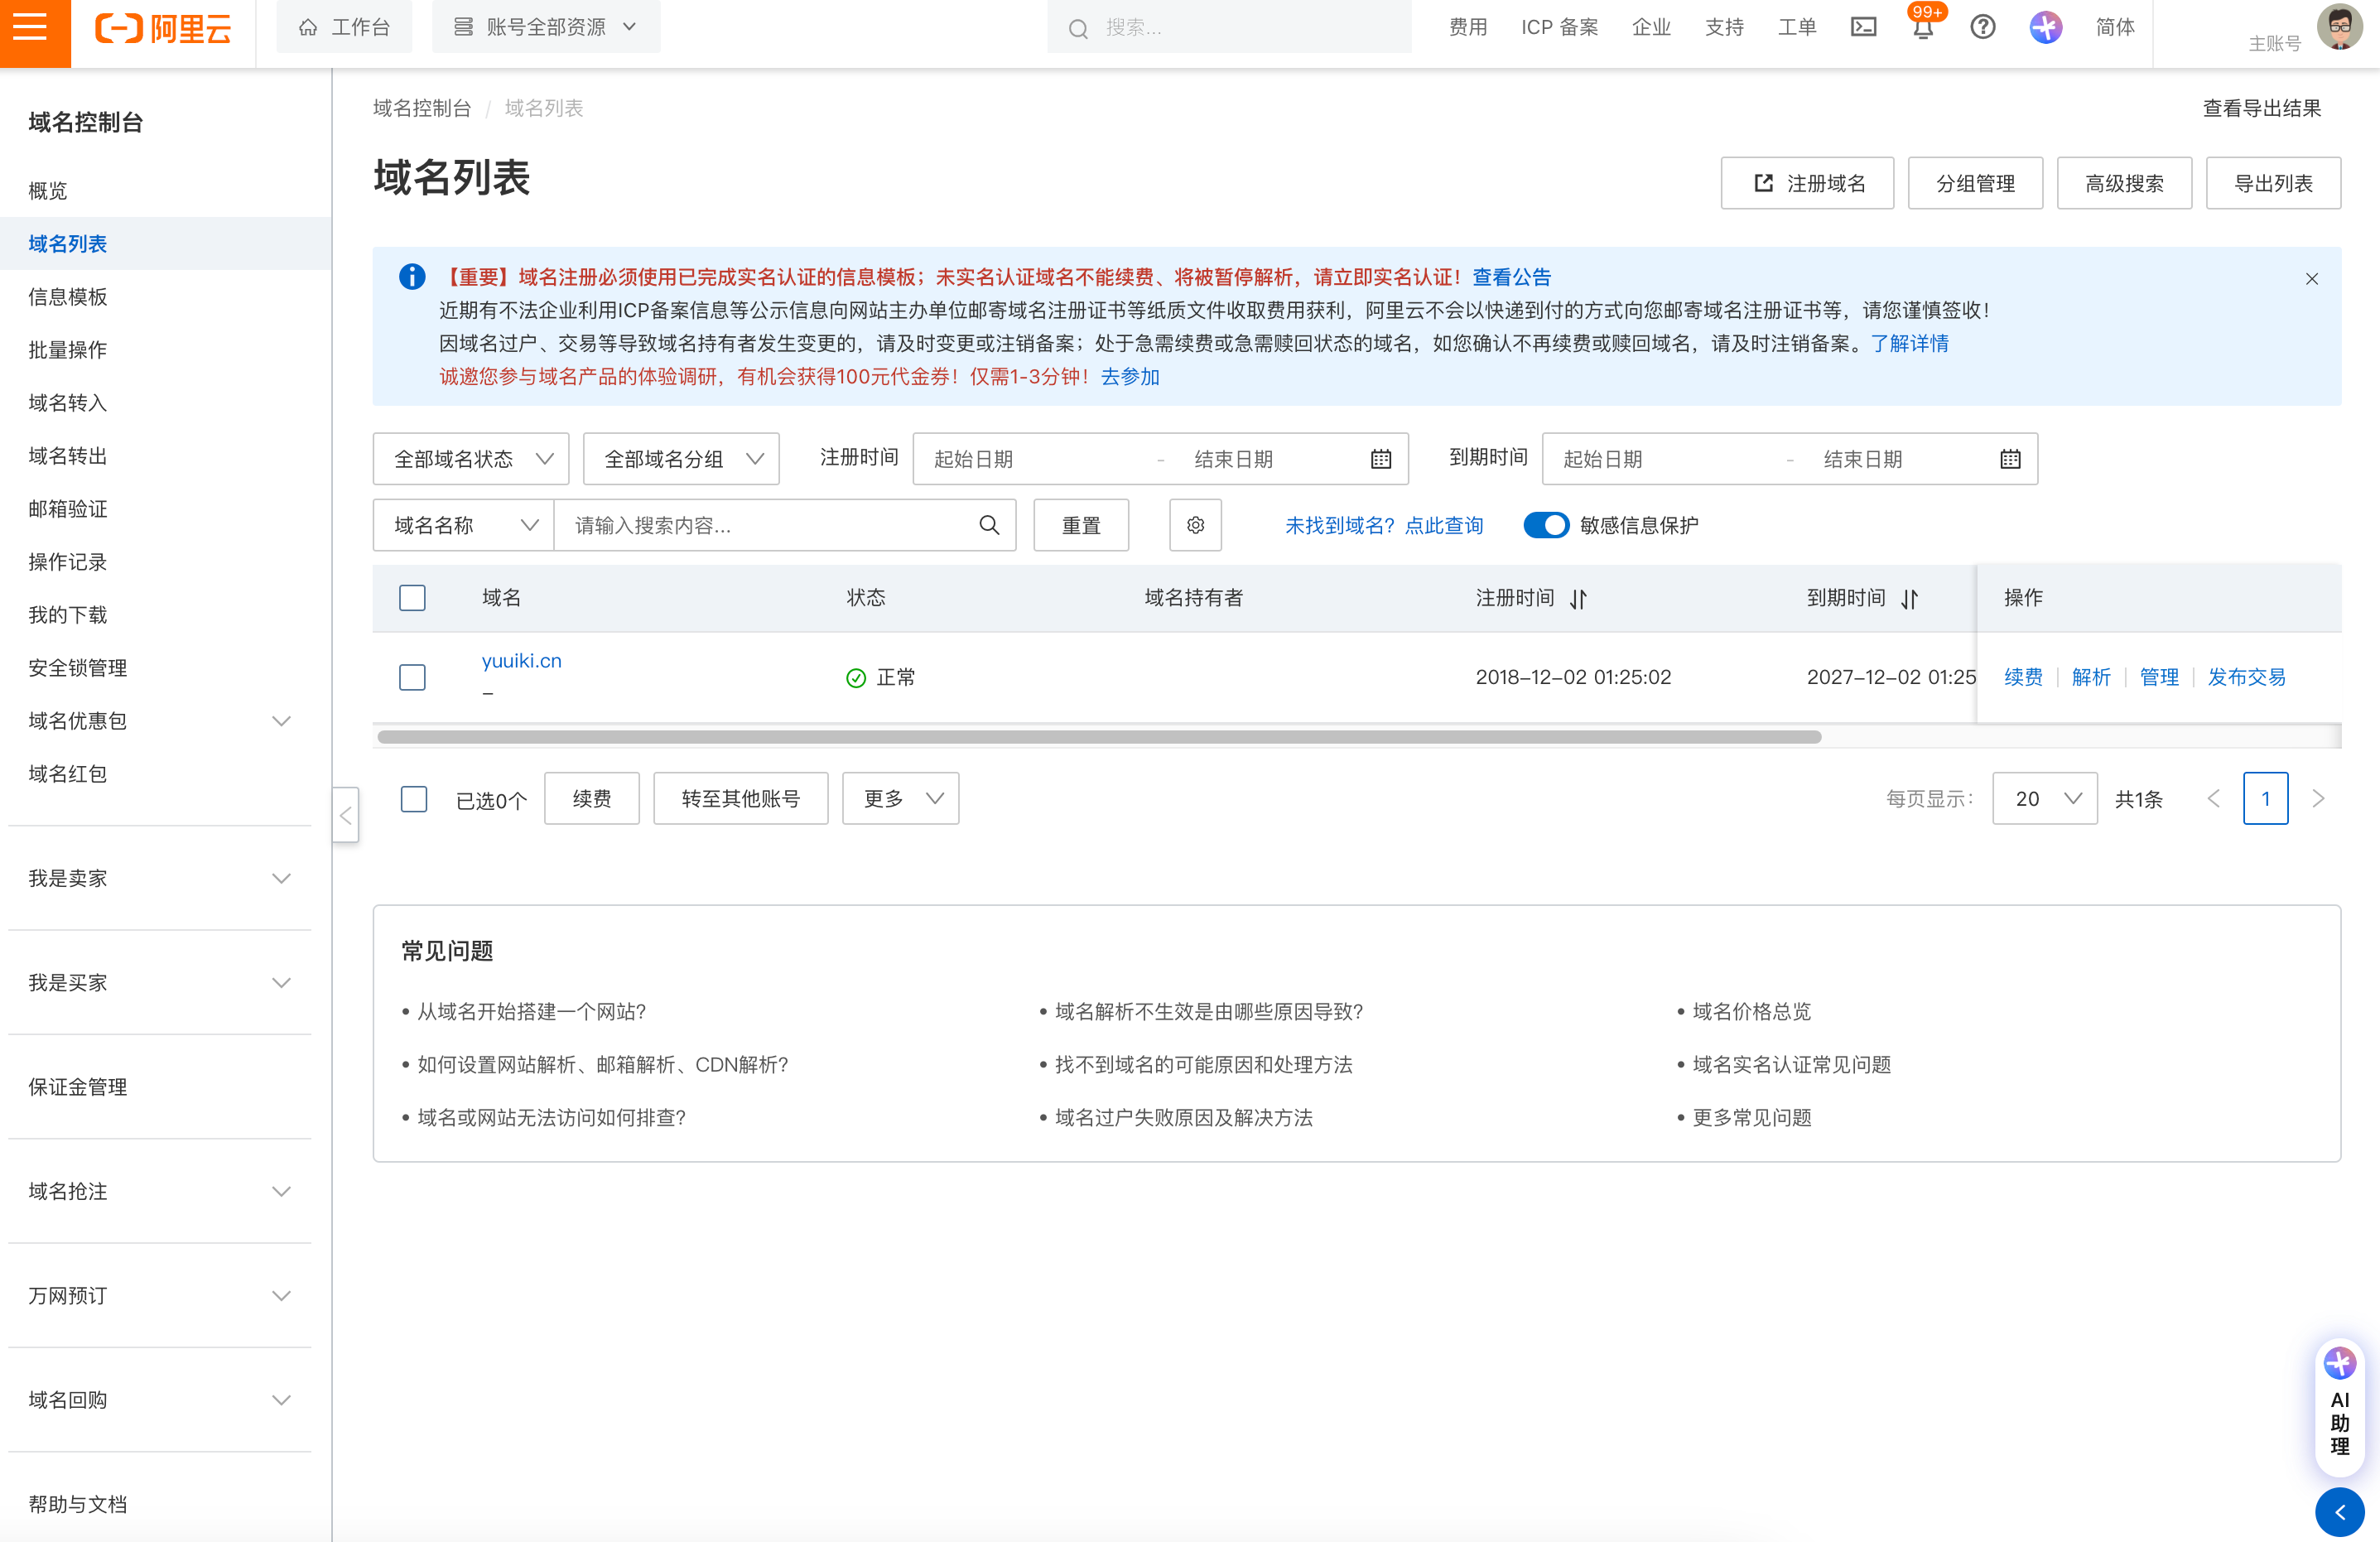Viewport: 2380px width, 1542px height.
Task: Click the search magnifier in domain search
Action: point(989,525)
